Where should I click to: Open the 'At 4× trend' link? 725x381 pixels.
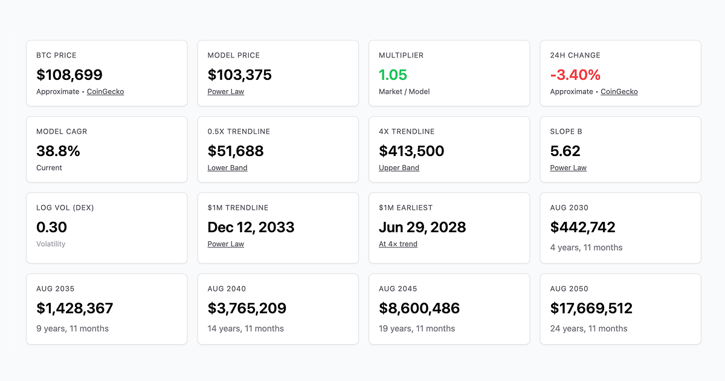[x=398, y=244]
